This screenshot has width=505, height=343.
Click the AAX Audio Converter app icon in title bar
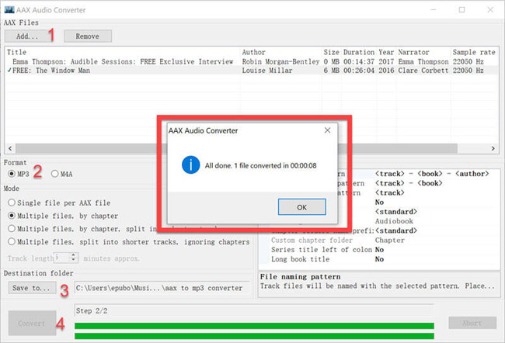pos(9,9)
